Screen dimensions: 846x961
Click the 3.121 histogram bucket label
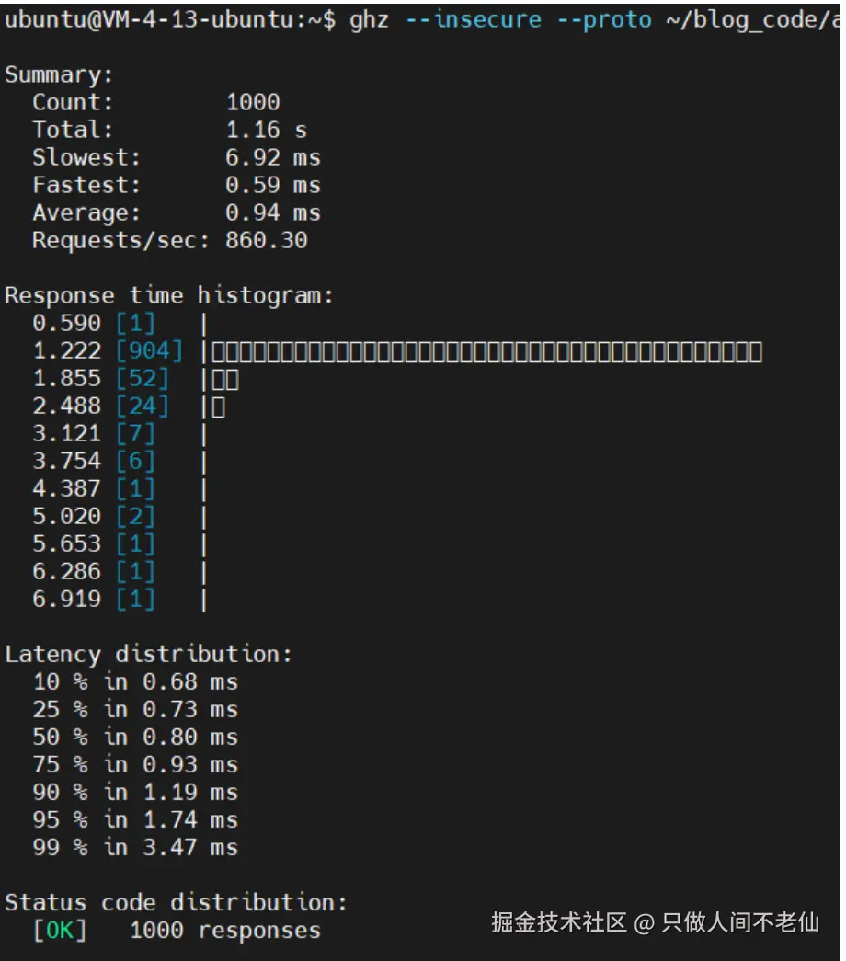click(67, 434)
